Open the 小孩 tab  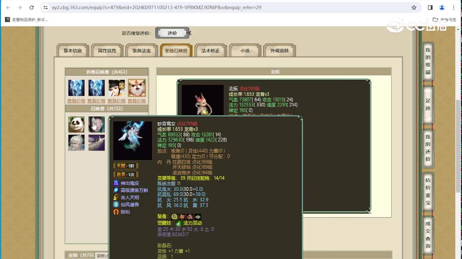245,51
